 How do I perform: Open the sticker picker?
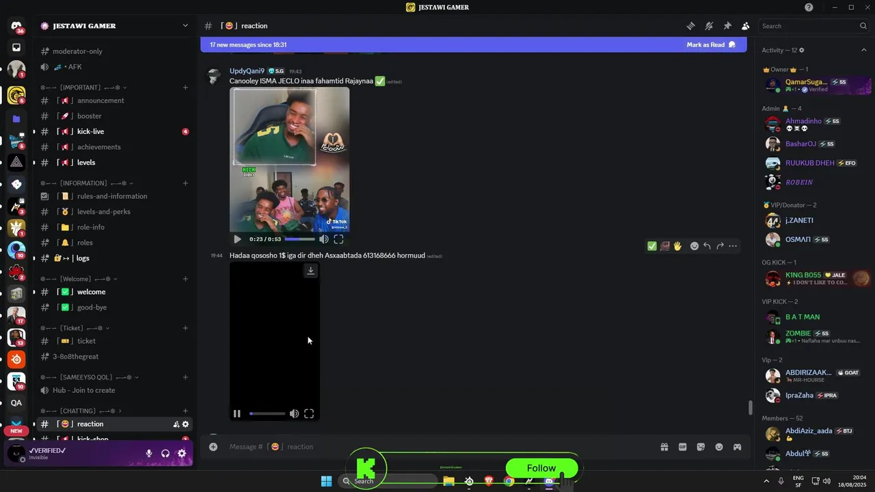701,447
